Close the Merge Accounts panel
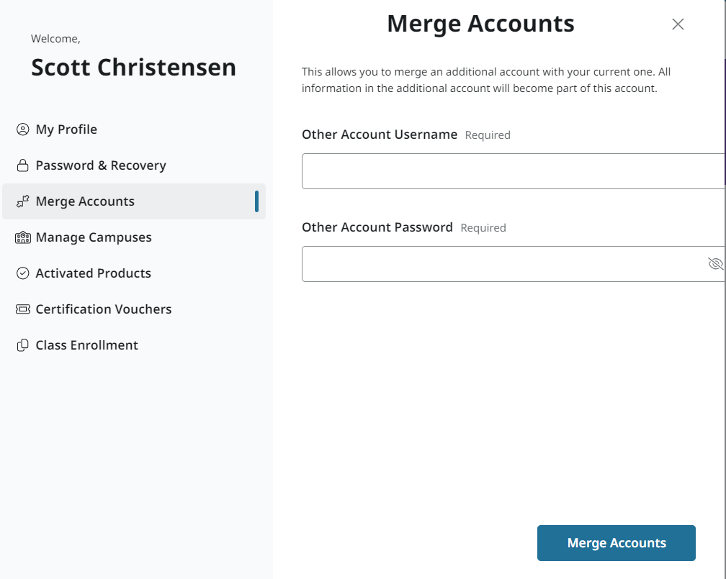 [x=677, y=24]
